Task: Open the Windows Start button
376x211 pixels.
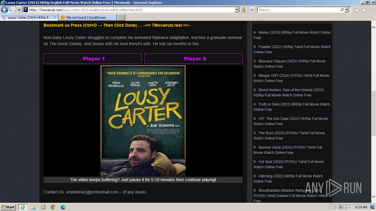Action: tap(8, 207)
